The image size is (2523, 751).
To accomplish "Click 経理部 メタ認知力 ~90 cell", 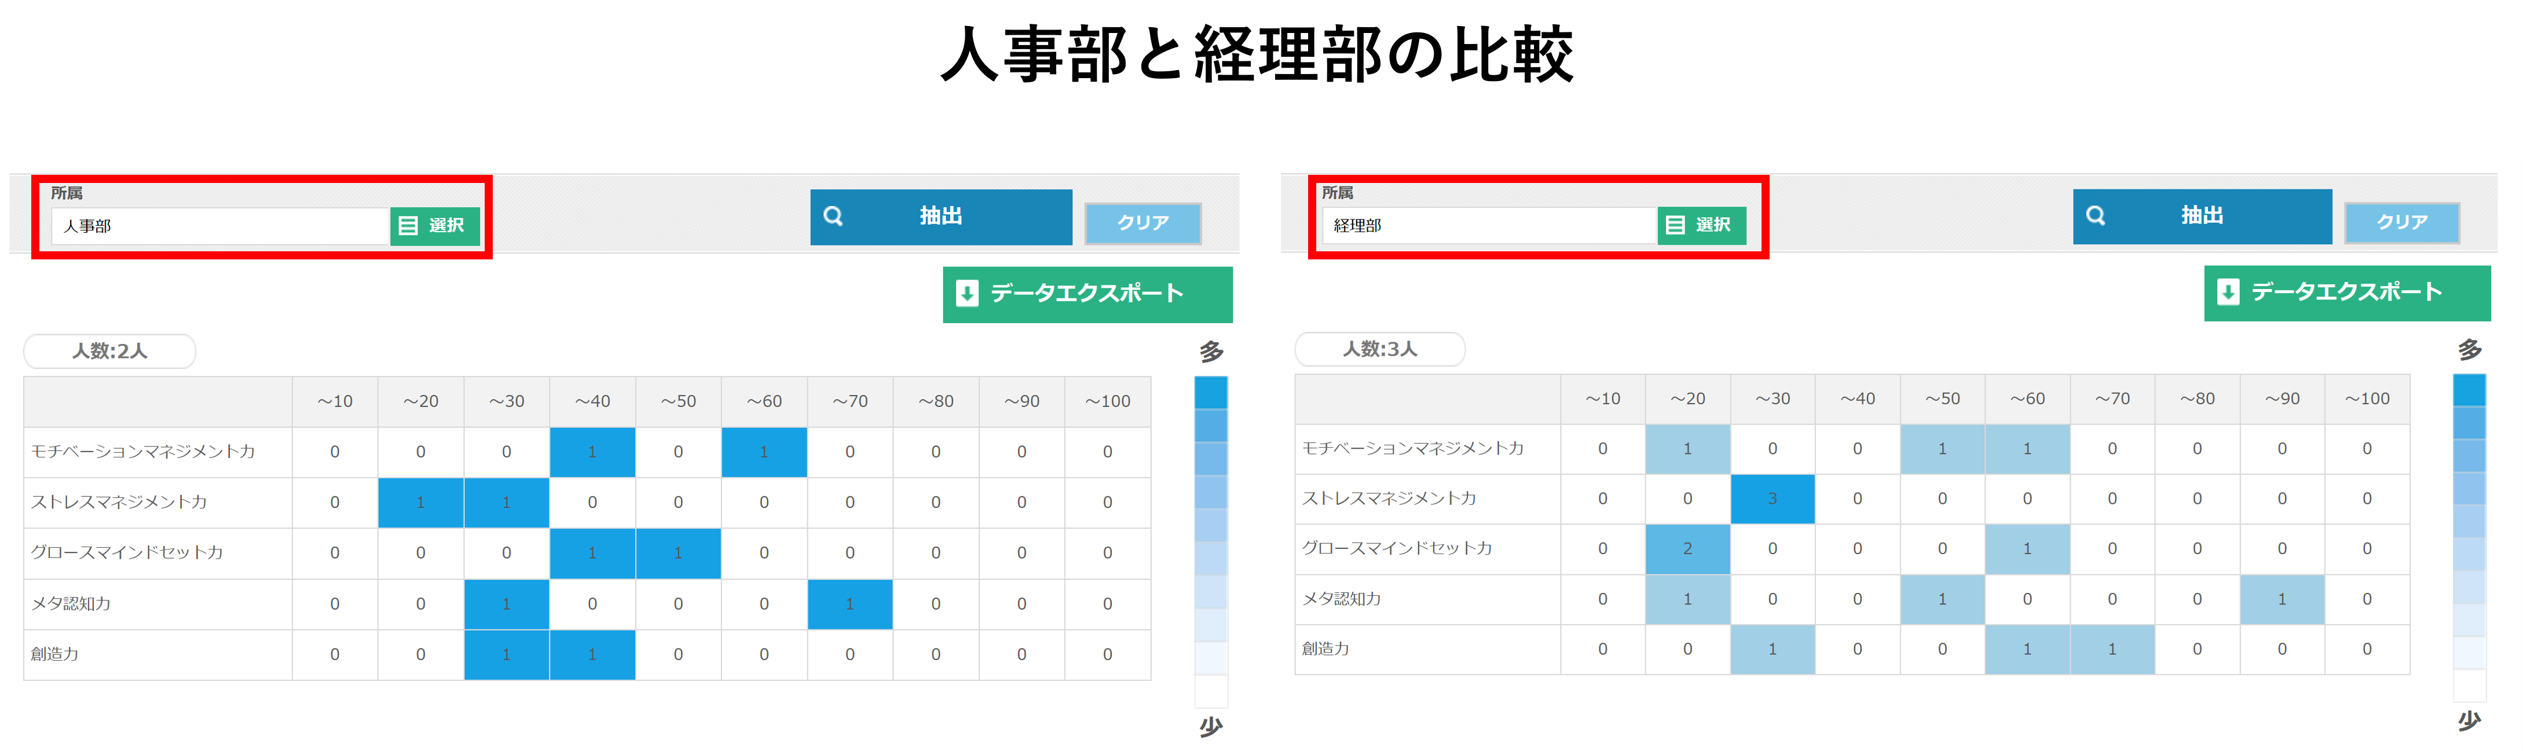I will tap(2282, 599).
